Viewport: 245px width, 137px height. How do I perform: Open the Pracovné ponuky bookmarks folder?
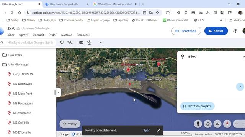click(71, 20)
